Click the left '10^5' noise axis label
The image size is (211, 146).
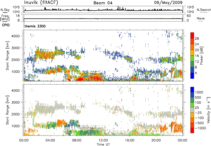coord(16,7)
